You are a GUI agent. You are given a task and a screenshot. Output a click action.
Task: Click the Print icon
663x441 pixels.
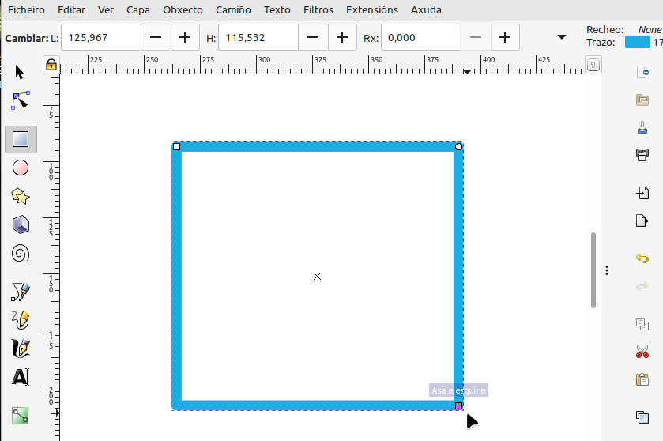pyautogui.click(x=642, y=154)
